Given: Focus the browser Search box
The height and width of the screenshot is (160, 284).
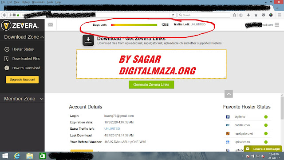Looking at the screenshot, I should pos(204,15).
